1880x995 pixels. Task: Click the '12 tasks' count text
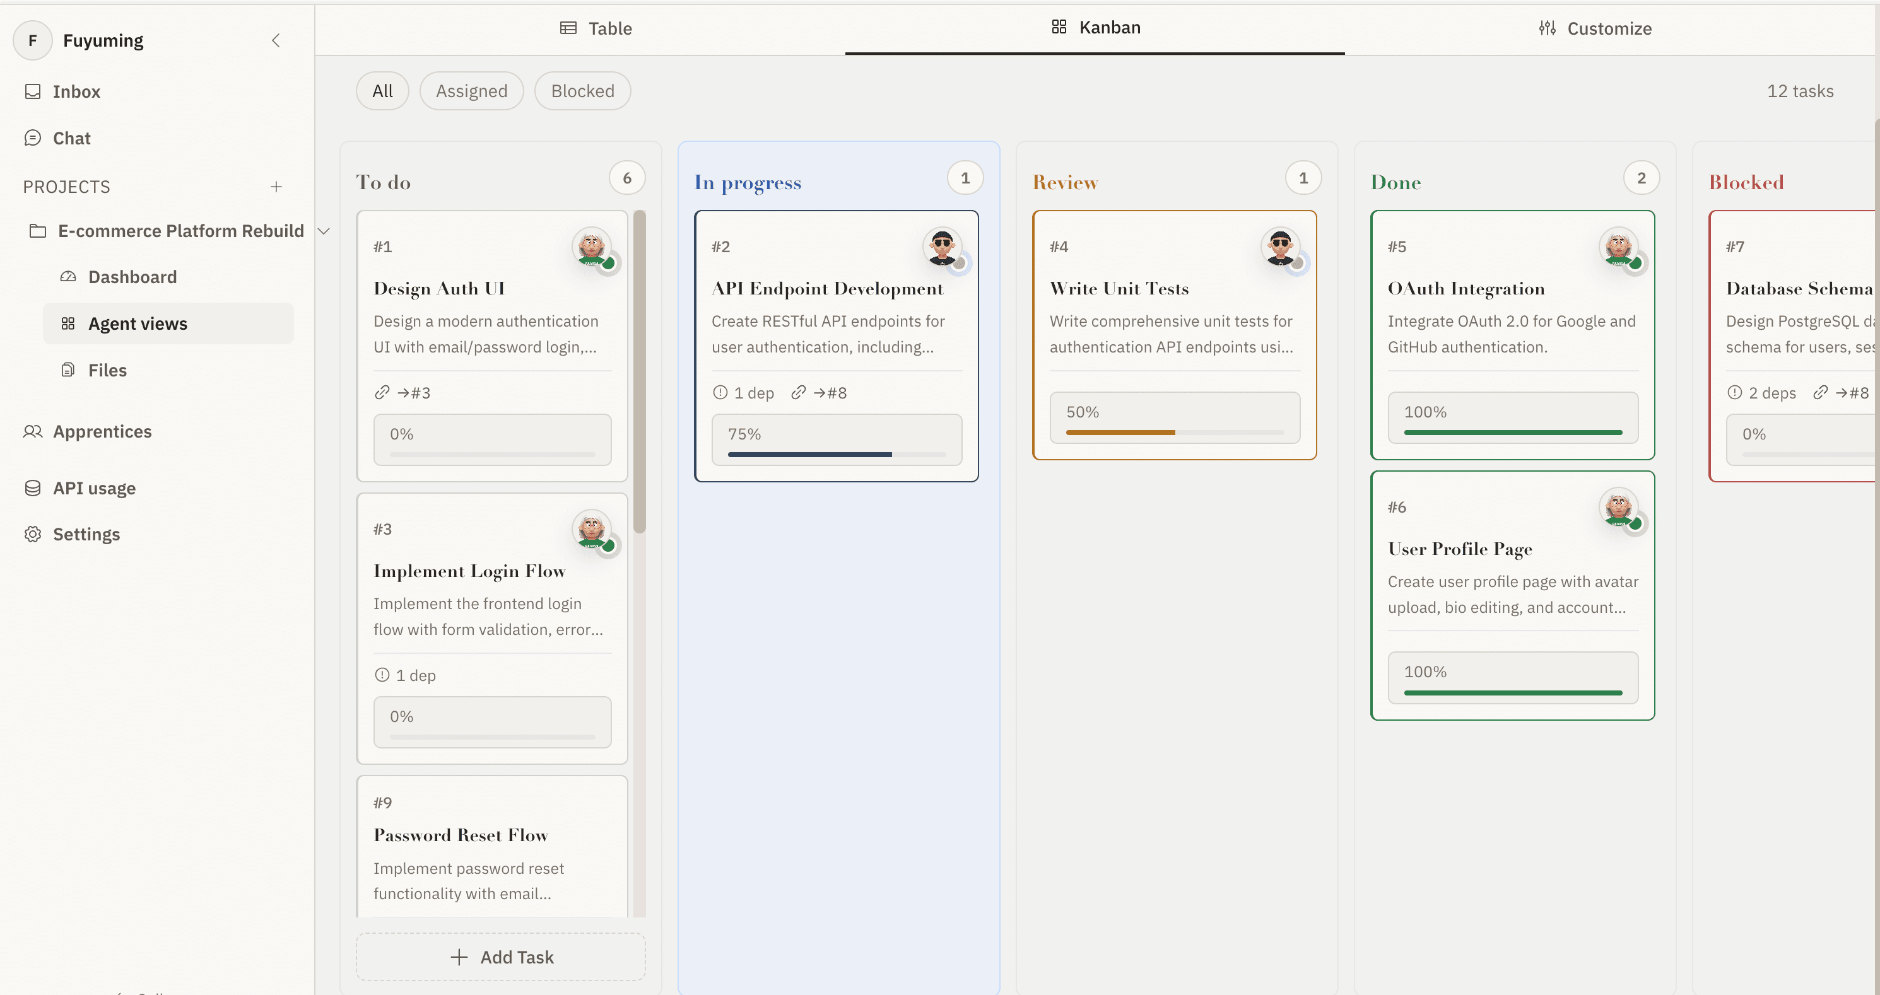pyautogui.click(x=1800, y=91)
